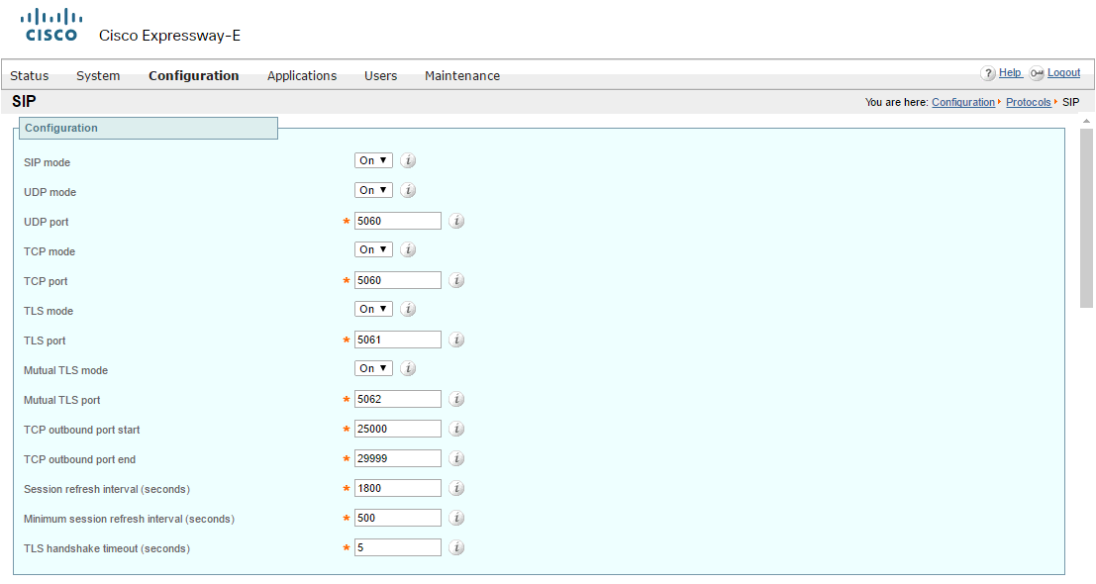Go to Configuration breadcrumb link
This screenshot has width=1096, height=584.
[963, 102]
